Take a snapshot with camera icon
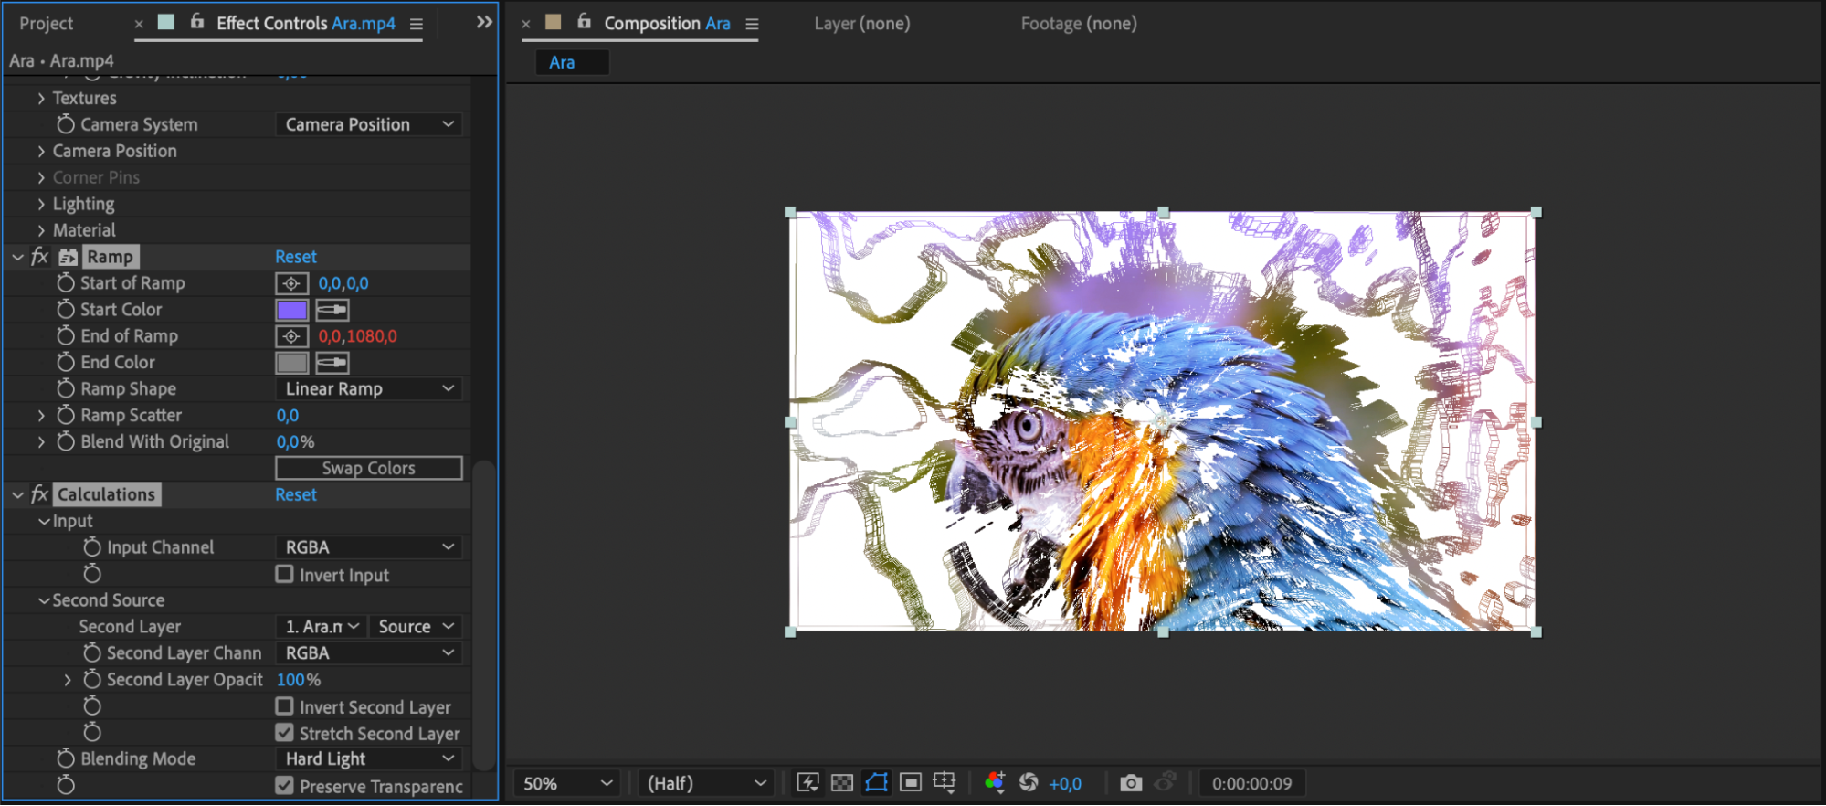 click(1131, 783)
